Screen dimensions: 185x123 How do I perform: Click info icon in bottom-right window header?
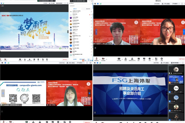pos(95,63)
